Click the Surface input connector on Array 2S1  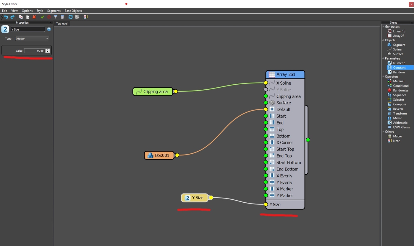pos(266,103)
